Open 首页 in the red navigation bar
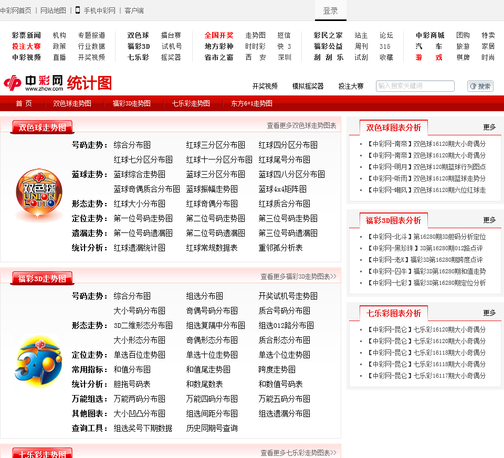Image resolution: width=504 pixels, height=458 pixels. click(x=24, y=103)
